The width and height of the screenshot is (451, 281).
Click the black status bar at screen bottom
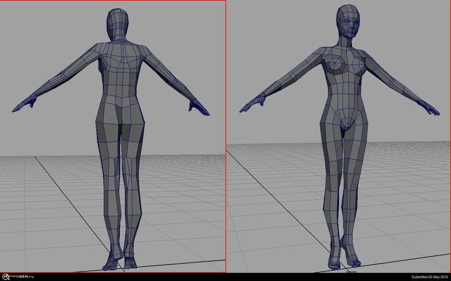tap(225, 276)
